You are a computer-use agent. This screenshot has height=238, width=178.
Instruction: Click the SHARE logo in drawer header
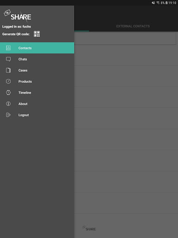[18, 16]
